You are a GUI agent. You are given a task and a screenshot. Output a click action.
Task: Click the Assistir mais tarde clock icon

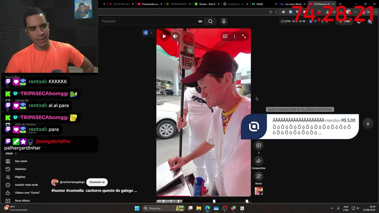pyautogui.click(x=8, y=185)
